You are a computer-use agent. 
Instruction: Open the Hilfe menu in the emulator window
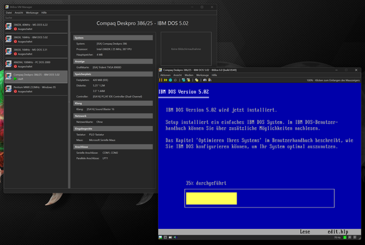214,75
